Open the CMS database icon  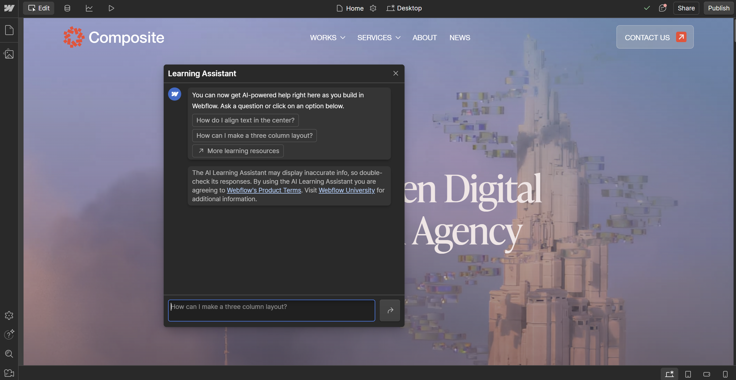pos(67,8)
